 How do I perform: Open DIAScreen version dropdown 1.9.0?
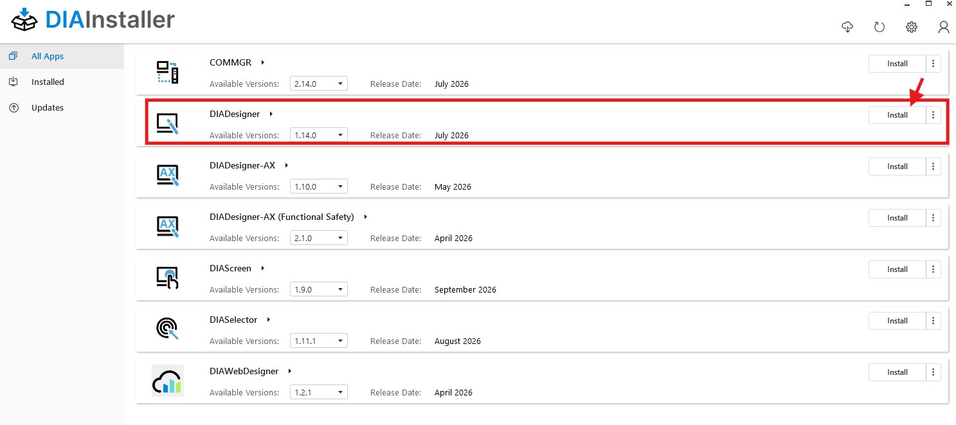[x=319, y=289]
